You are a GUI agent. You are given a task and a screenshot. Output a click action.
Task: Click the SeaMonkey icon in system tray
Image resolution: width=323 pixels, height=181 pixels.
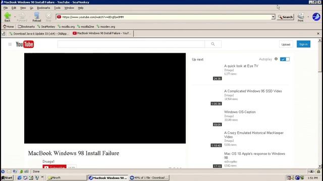pos(297,177)
